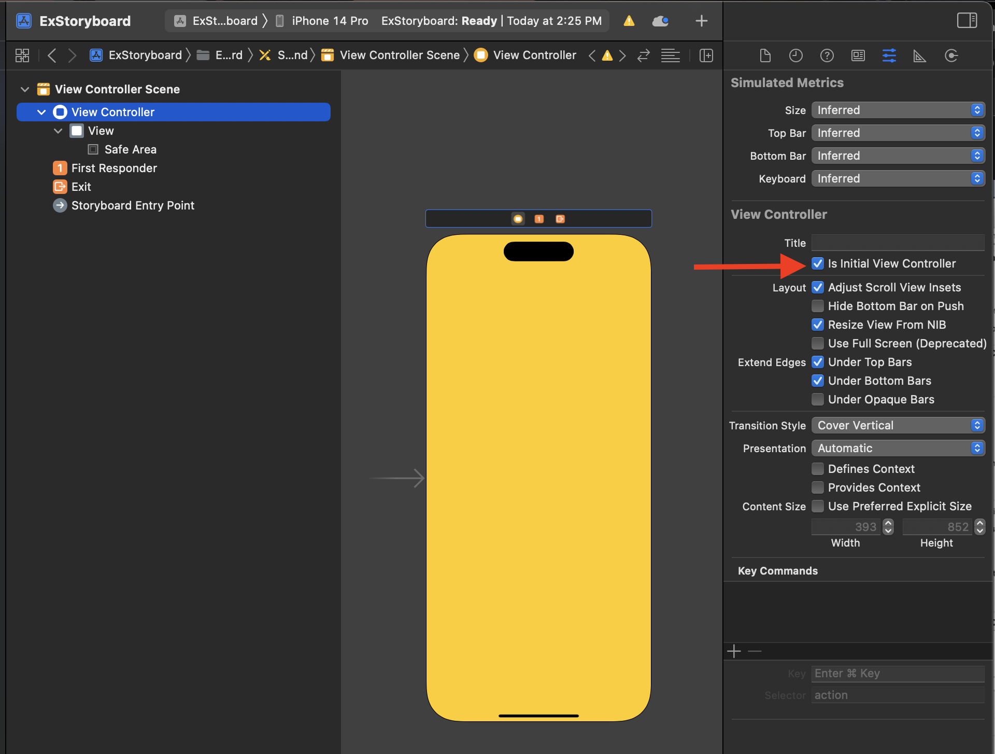The height and width of the screenshot is (754, 995).
Task: Open the History inspector clock icon
Action: 795,55
